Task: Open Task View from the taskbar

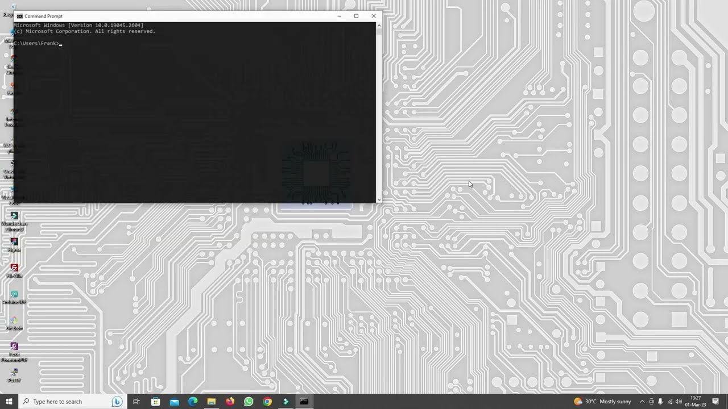Action: pyautogui.click(x=136, y=402)
